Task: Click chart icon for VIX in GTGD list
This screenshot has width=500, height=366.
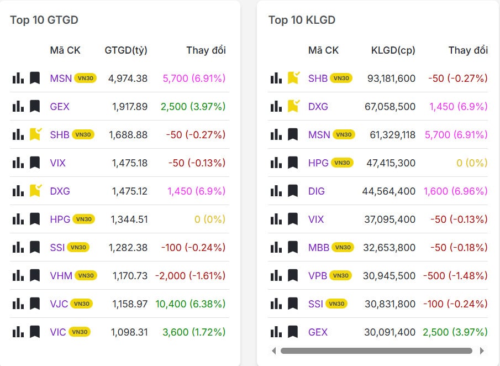Action: click(x=18, y=163)
